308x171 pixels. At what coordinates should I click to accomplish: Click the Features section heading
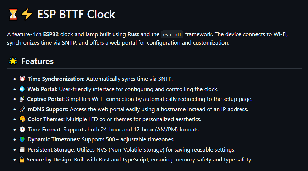click(37, 61)
